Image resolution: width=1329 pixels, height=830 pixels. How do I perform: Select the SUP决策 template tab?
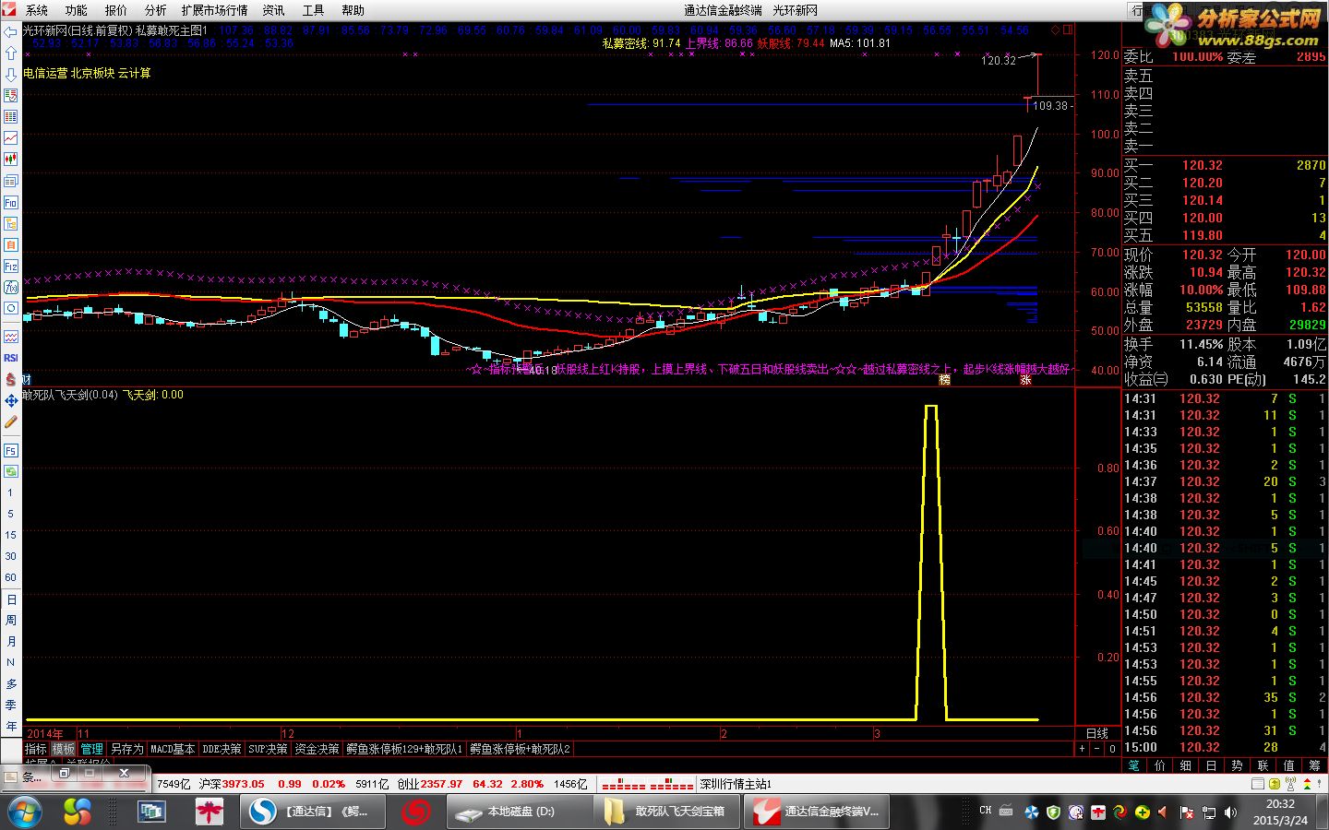coord(268,750)
